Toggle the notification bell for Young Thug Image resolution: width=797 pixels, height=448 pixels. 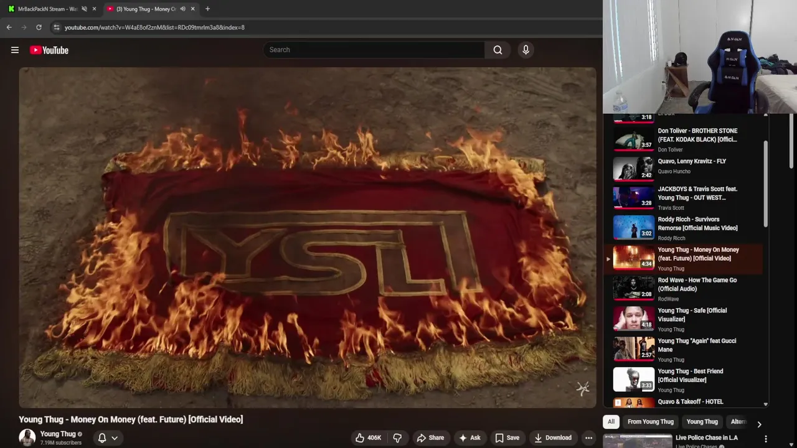click(x=102, y=437)
